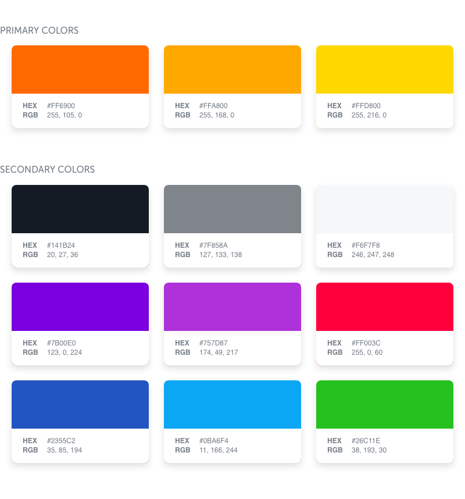
Task: Select the sky blue #0BA6F4 swatch
Action: point(233,404)
